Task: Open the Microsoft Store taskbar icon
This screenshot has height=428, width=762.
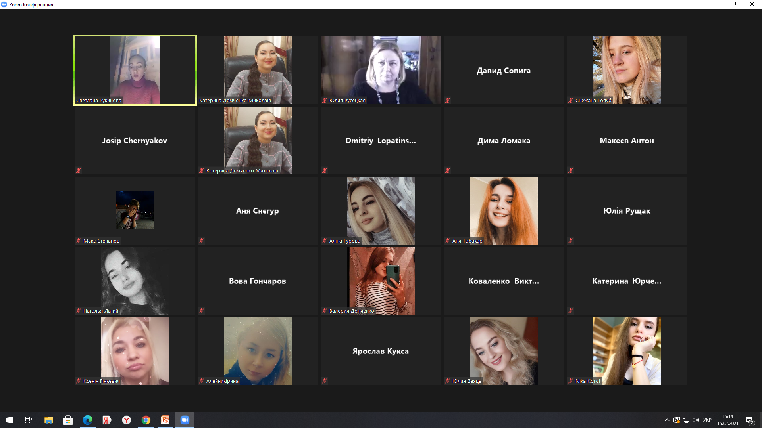Action: 68,420
